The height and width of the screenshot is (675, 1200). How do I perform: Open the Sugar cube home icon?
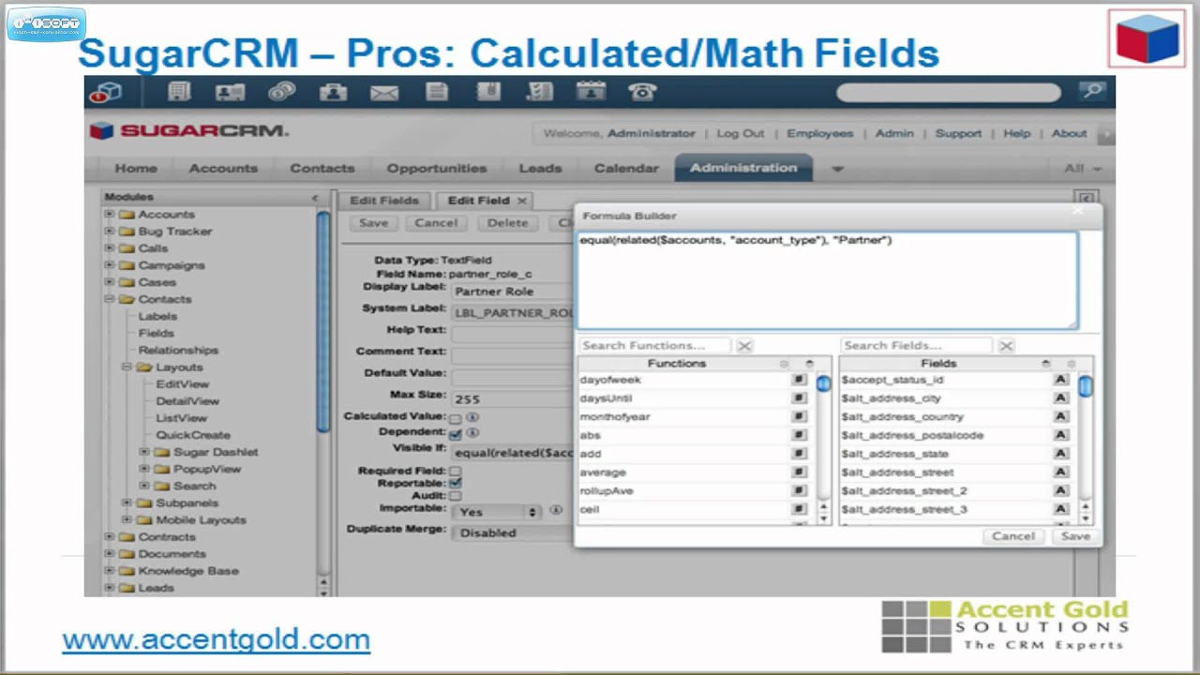pos(107,92)
